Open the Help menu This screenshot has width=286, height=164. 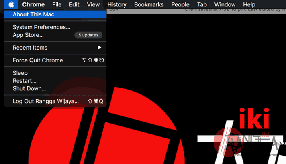point(249,4)
